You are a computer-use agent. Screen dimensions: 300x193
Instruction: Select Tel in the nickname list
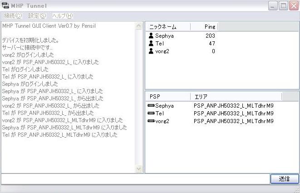[160, 44]
